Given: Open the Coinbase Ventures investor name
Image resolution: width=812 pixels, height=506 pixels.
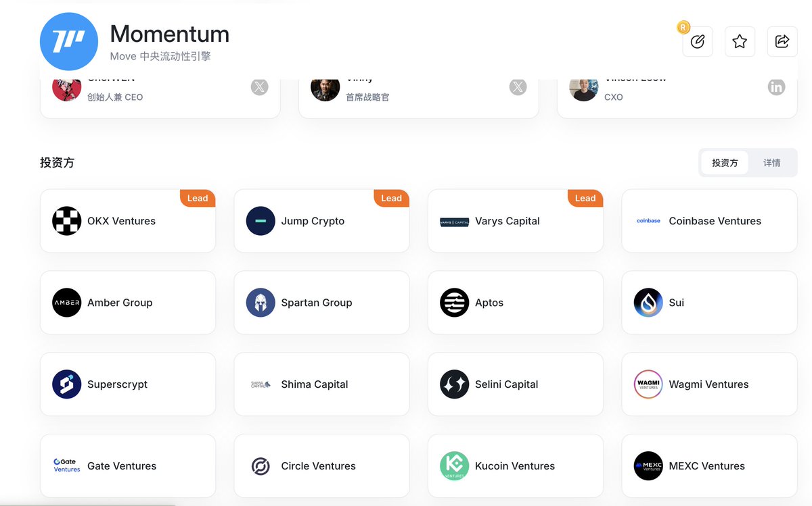Looking at the screenshot, I should coord(715,221).
